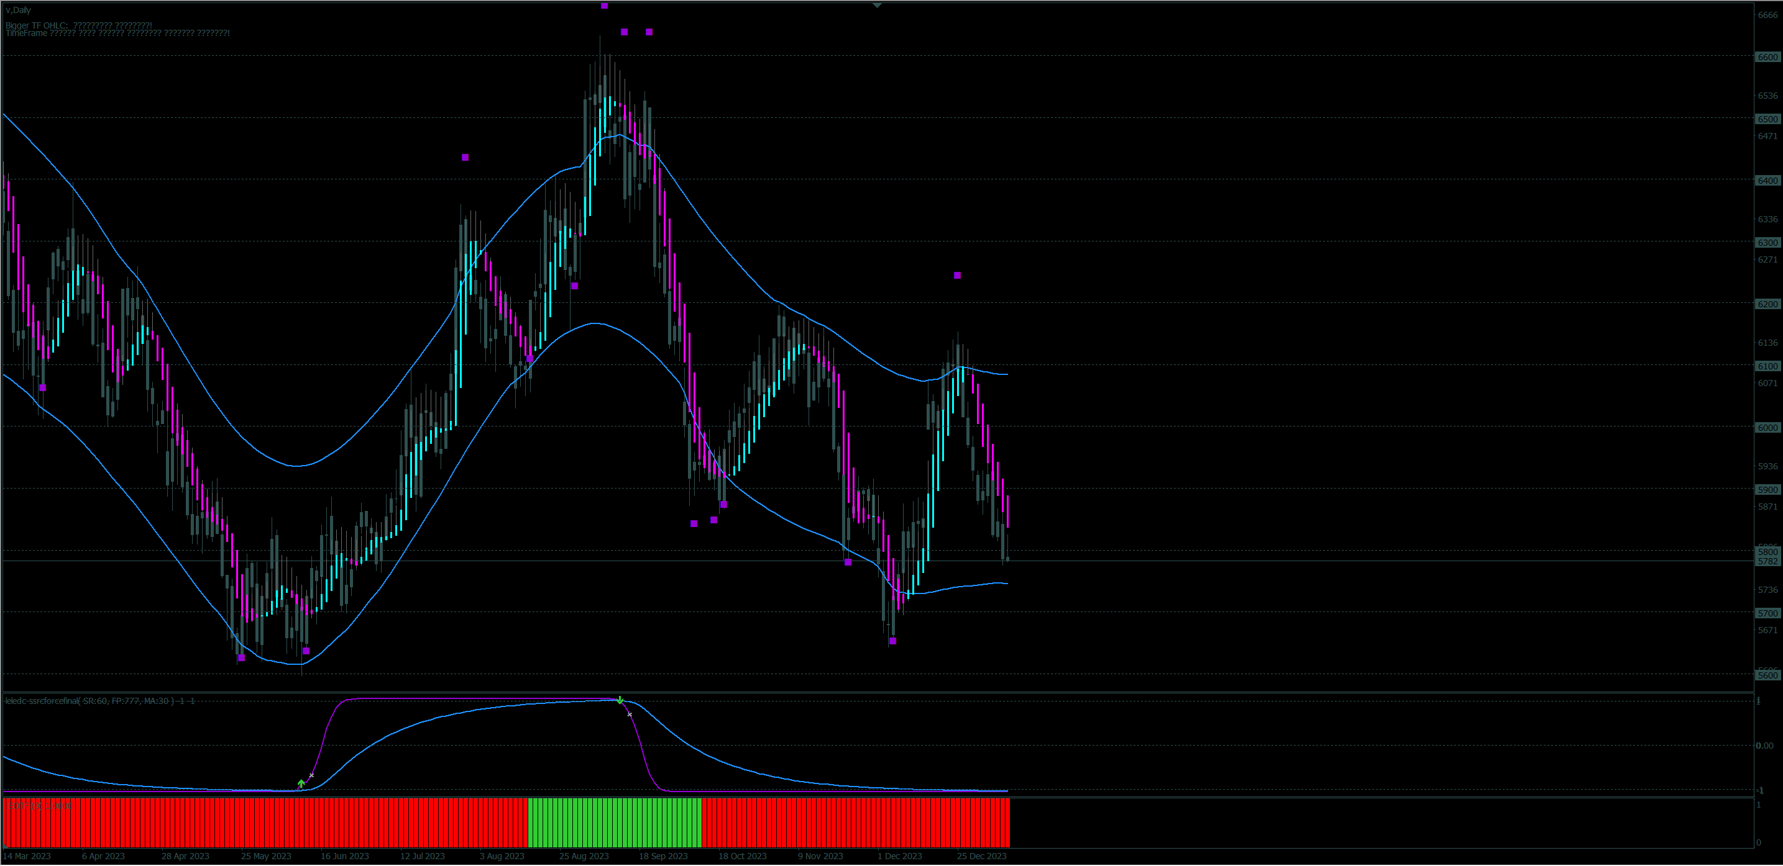The image size is (1783, 866).
Task: Click the 14 Mar 2023 date label
Action: coord(27,856)
